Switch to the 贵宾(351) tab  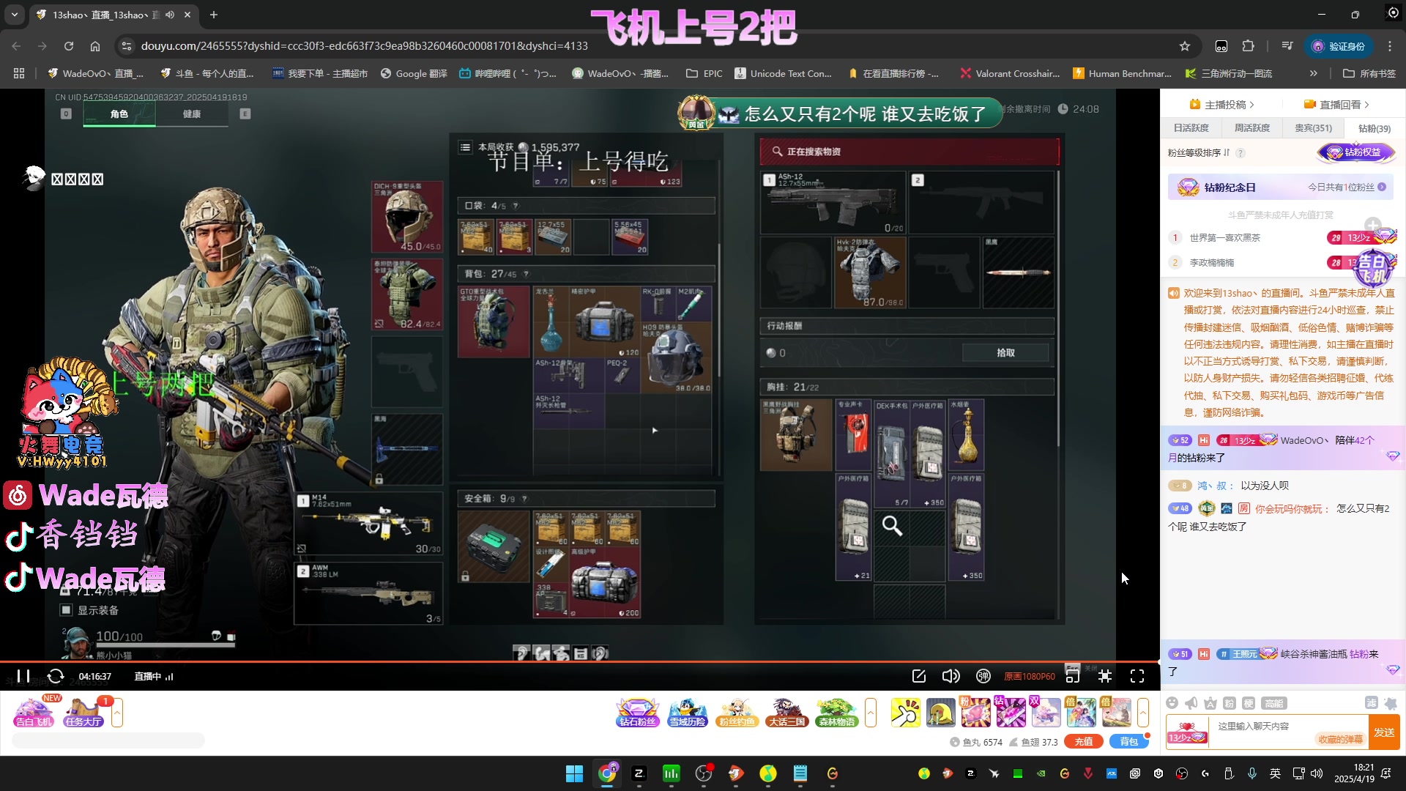(x=1313, y=128)
